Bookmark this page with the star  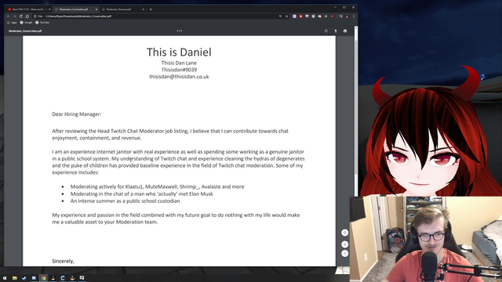(x=286, y=16)
